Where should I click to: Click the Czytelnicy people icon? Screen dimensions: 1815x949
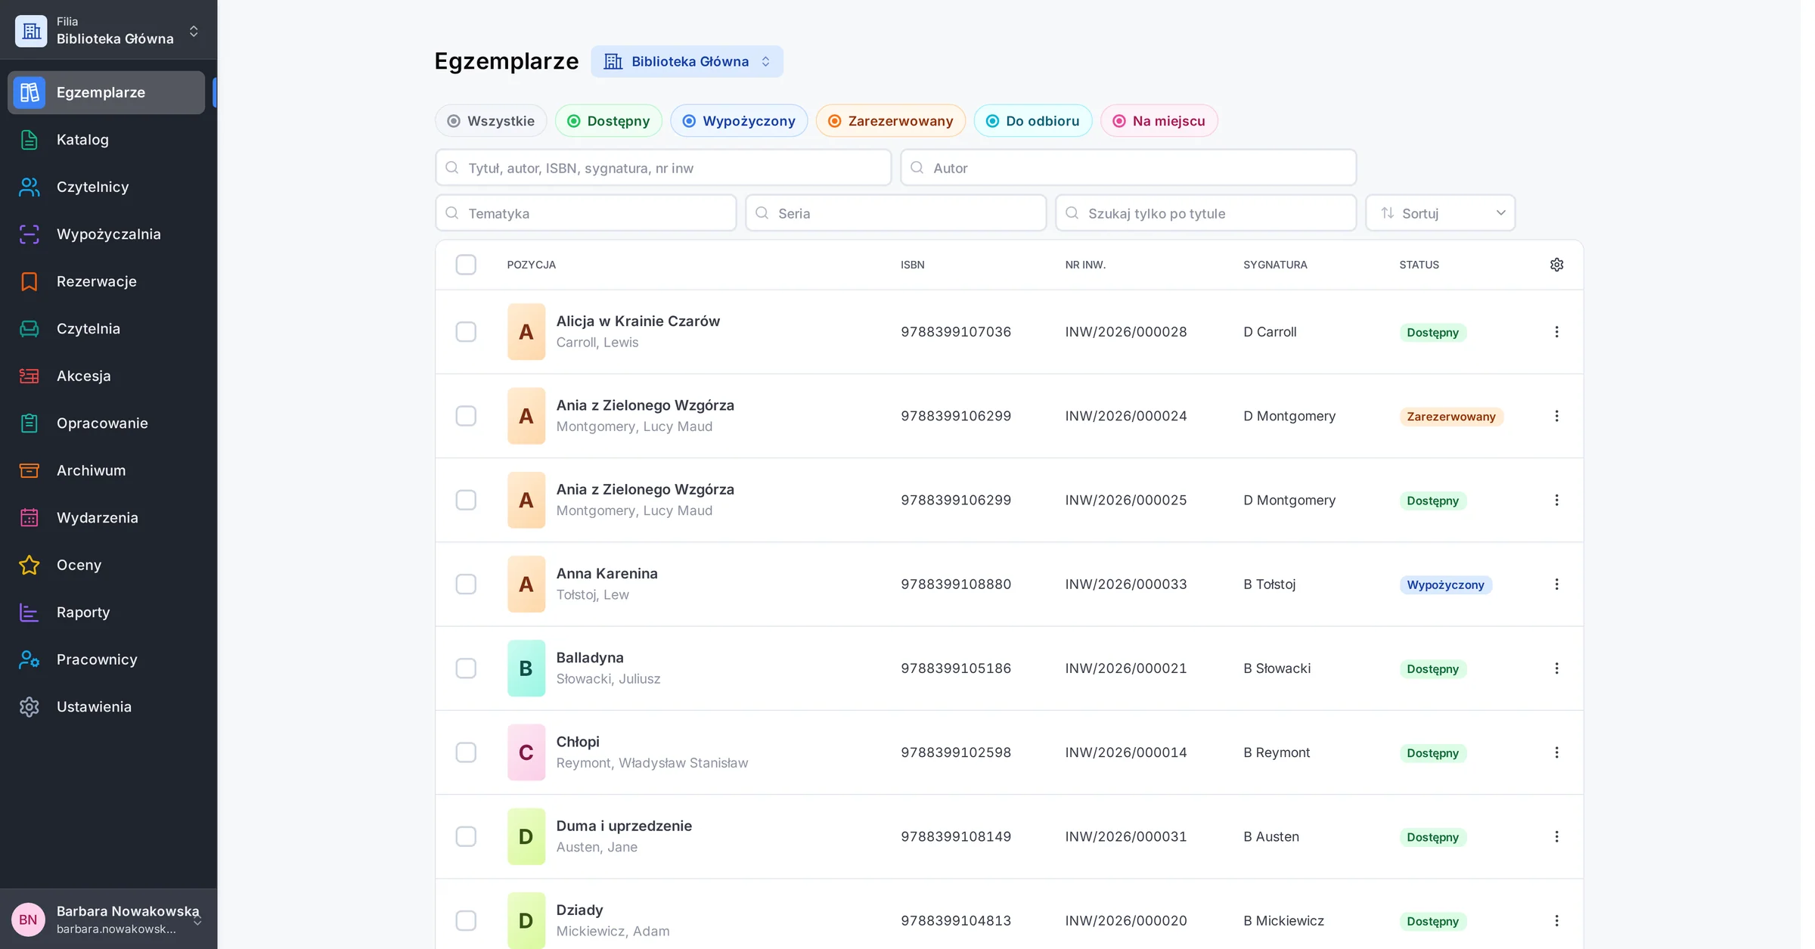(29, 187)
